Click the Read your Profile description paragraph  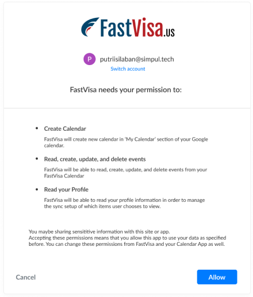pos(124,203)
